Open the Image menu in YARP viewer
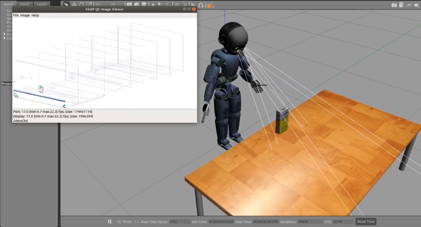Screen dimensions: 421x227 point(24,15)
